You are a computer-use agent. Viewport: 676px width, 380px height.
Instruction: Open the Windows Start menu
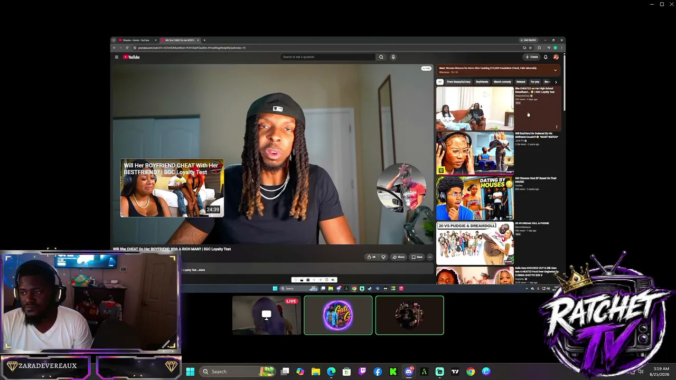(190, 372)
